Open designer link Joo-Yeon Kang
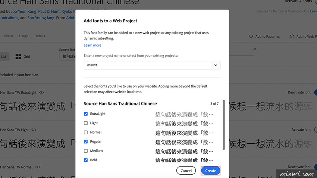The width and height of the screenshot is (317, 178). point(23,12)
